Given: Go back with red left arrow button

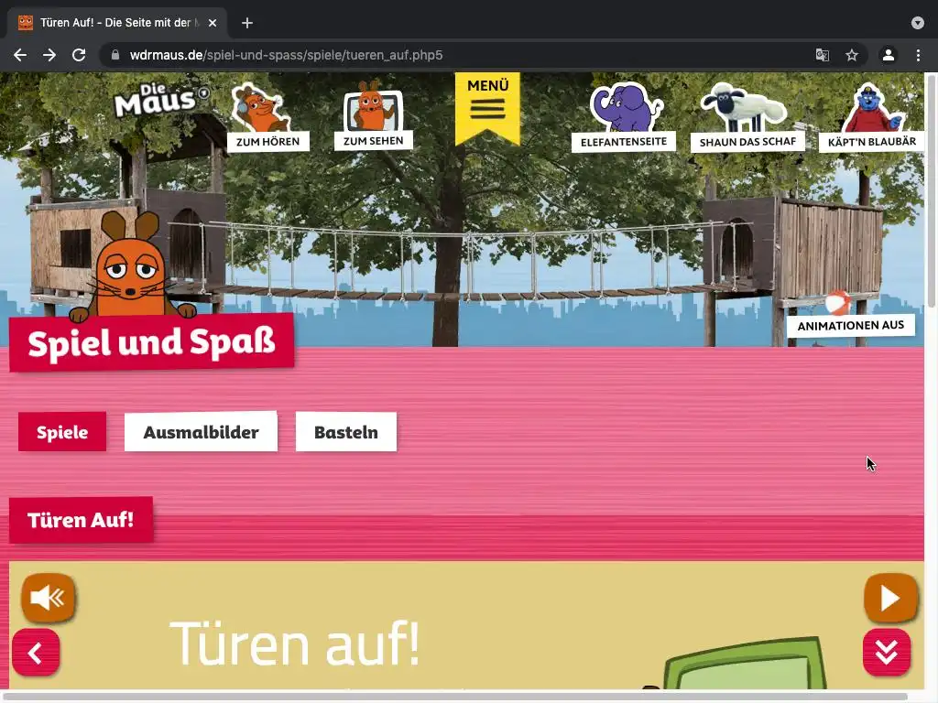Looking at the screenshot, I should click(36, 652).
